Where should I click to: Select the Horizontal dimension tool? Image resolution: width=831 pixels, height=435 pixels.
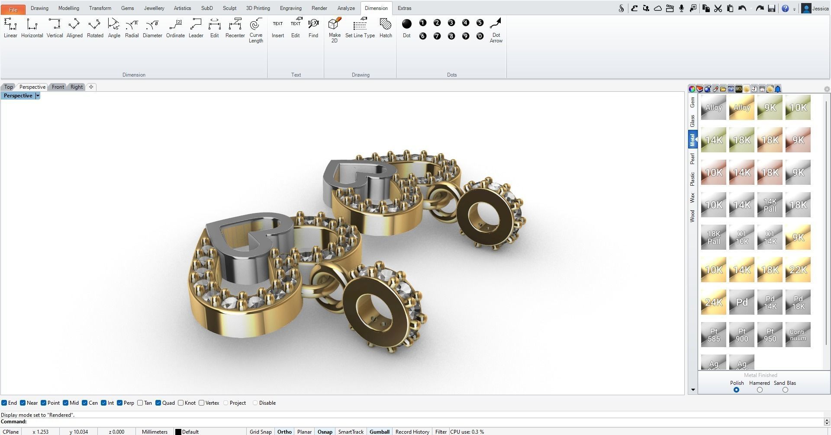[x=32, y=28]
